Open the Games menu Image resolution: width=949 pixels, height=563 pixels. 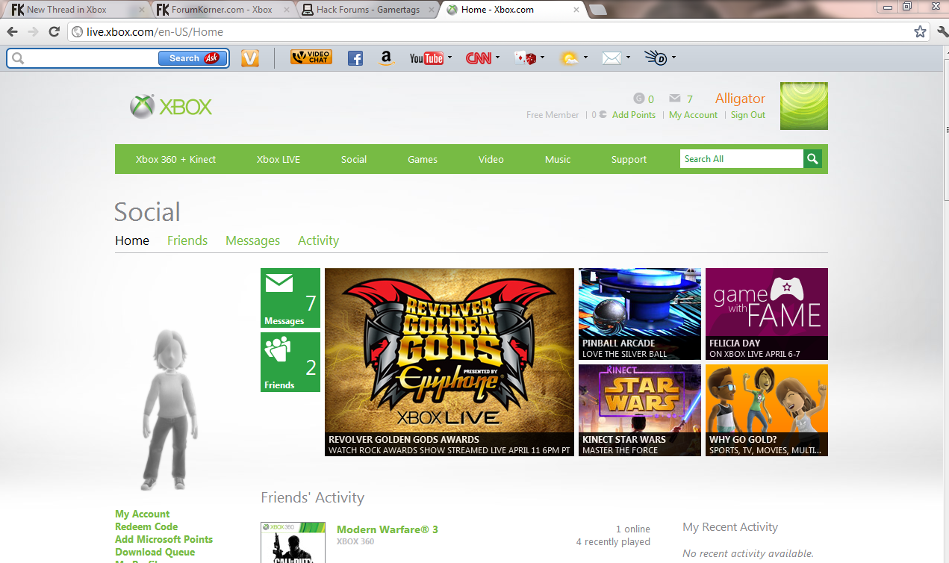click(x=423, y=159)
